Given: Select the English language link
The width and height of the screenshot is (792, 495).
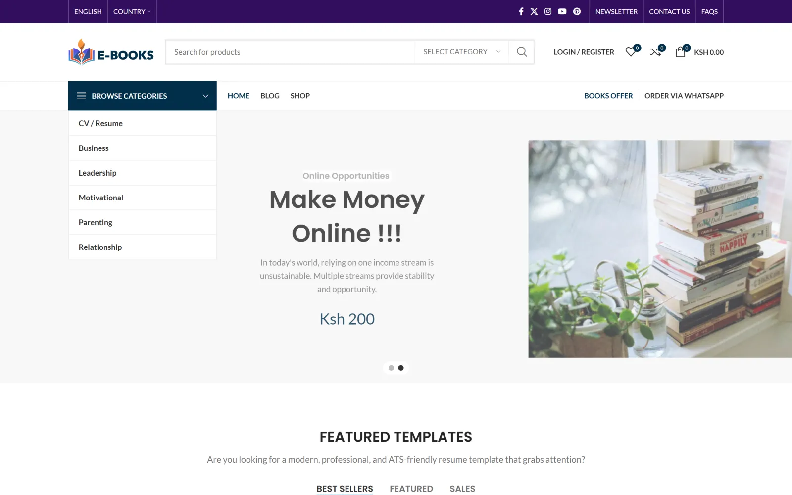Looking at the screenshot, I should click(x=88, y=11).
